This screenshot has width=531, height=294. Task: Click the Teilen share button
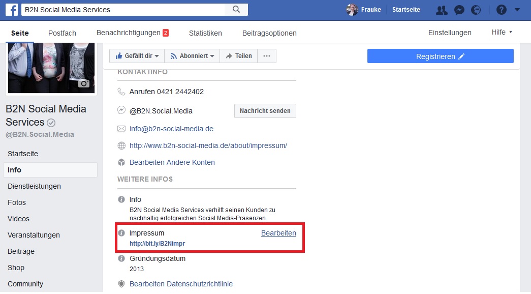point(239,56)
